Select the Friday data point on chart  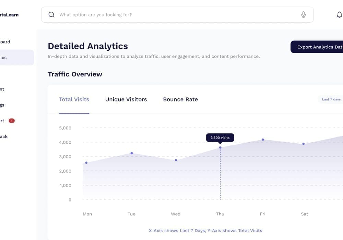(x=263, y=140)
